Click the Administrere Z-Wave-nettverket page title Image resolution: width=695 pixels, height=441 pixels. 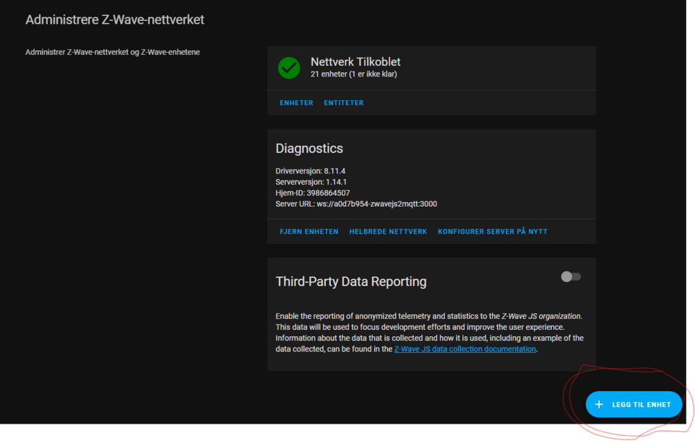point(115,19)
